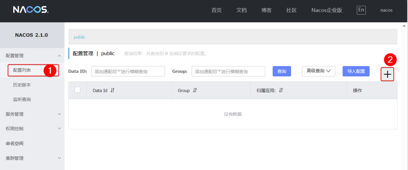The width and height of the screenshot is (408, 170).
Task: Click the NACOS 2.1.0 version label
Action: click(x=31, y=35)
